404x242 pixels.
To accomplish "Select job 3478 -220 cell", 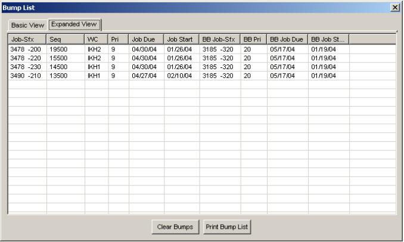I will pyautogui.click(x=27, y=58).
